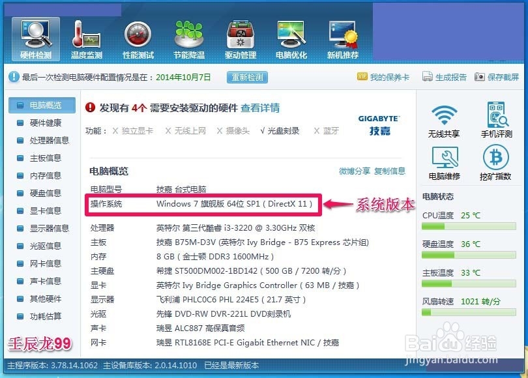Click the blue info icon beside last detection
Viewport: 528px width, 378px height.
pos(14,77)
